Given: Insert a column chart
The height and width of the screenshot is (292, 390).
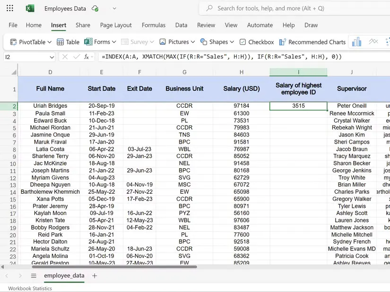Looking at the screenshot, I should coord(356,42).
